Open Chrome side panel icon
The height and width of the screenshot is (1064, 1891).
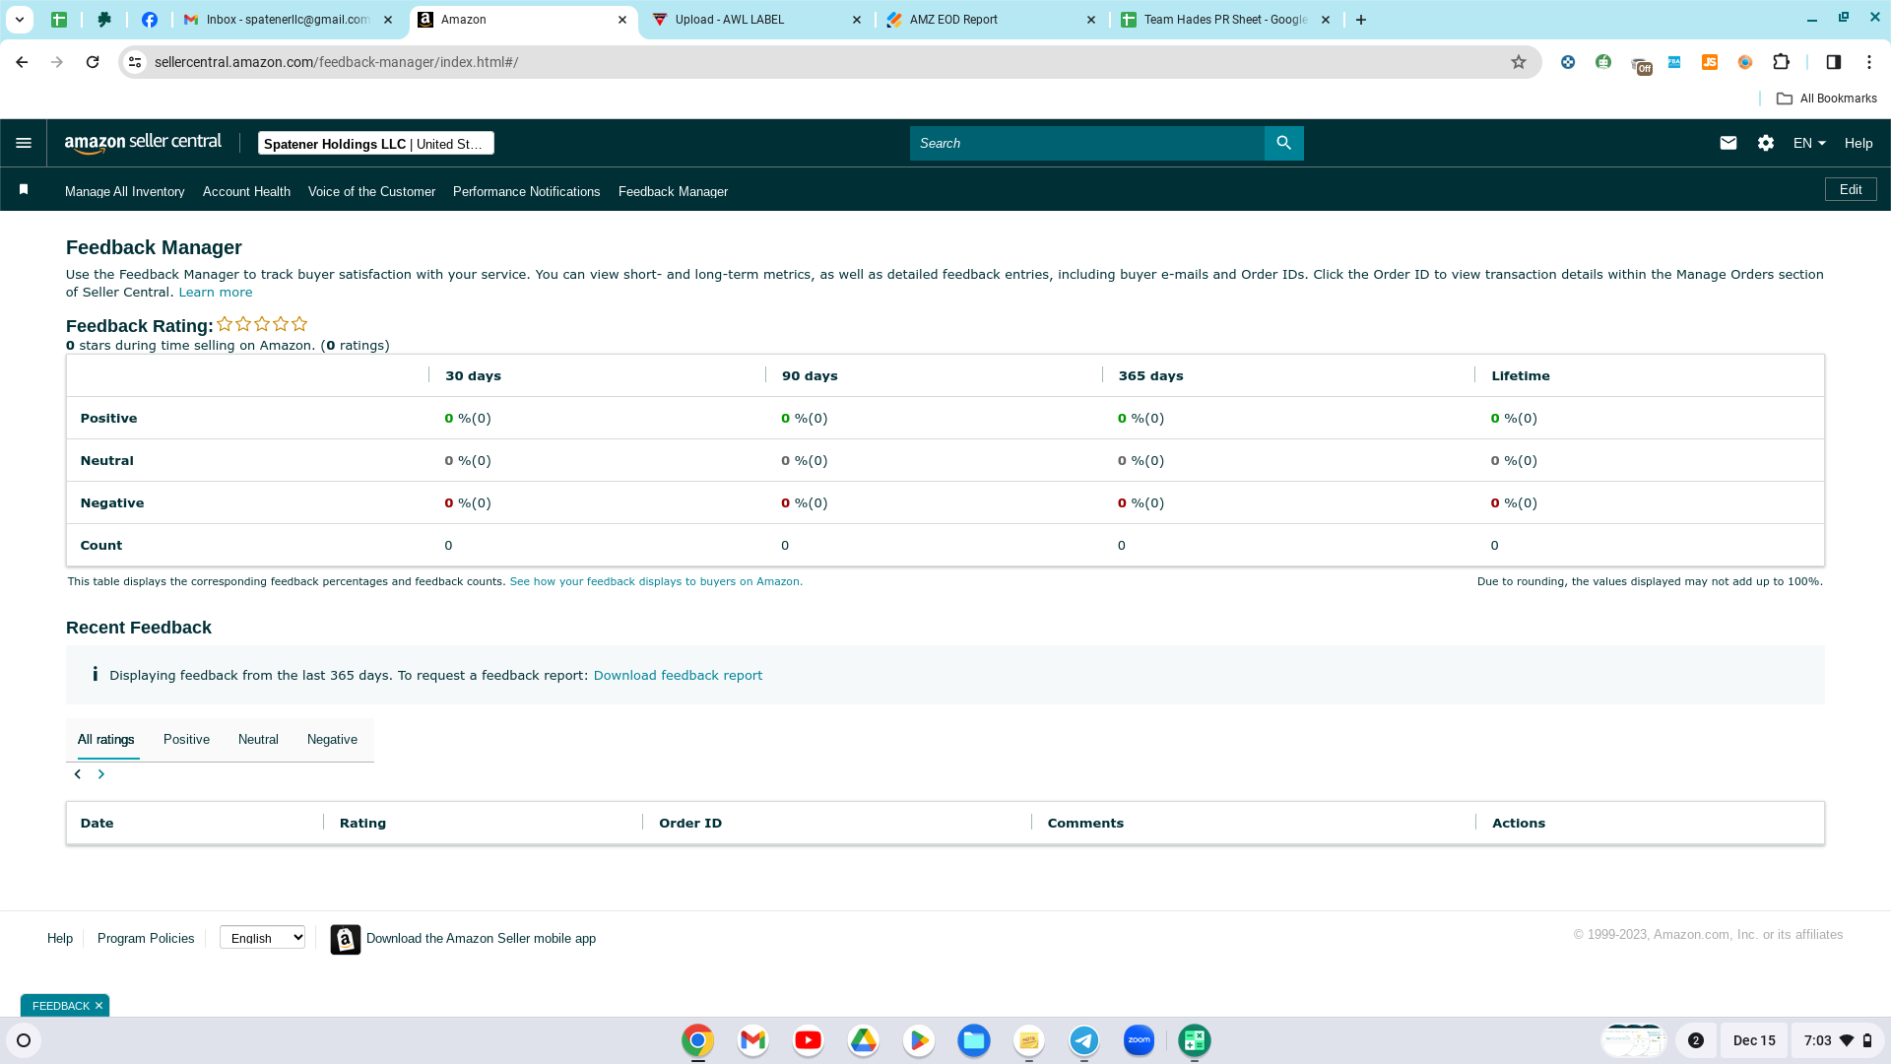[1833, 62]
